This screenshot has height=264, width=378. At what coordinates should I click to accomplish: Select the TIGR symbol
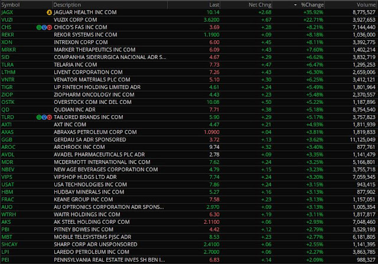pyautogui.click(x=6, y=87)
